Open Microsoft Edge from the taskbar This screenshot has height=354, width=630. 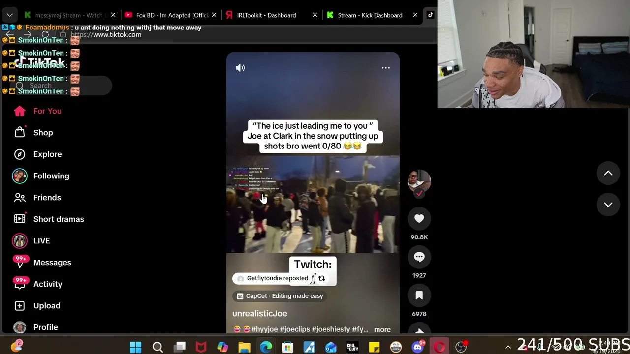(266, 347)
